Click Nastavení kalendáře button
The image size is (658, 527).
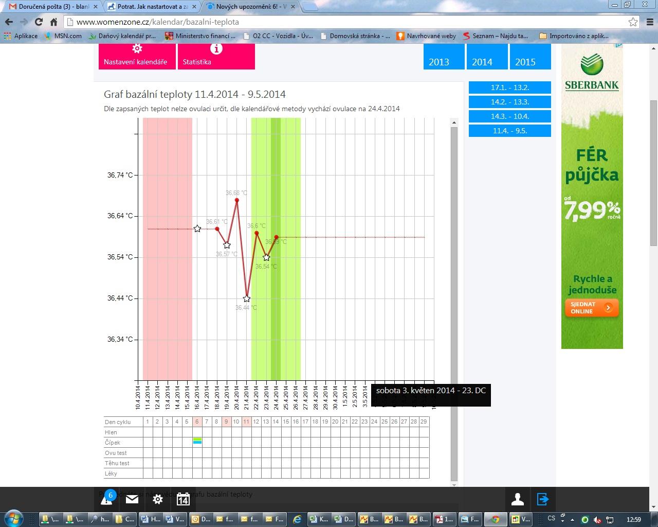coord(136,56)
